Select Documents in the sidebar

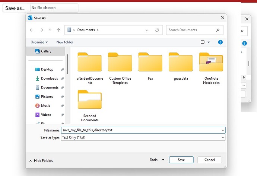[x=50, y=87]
